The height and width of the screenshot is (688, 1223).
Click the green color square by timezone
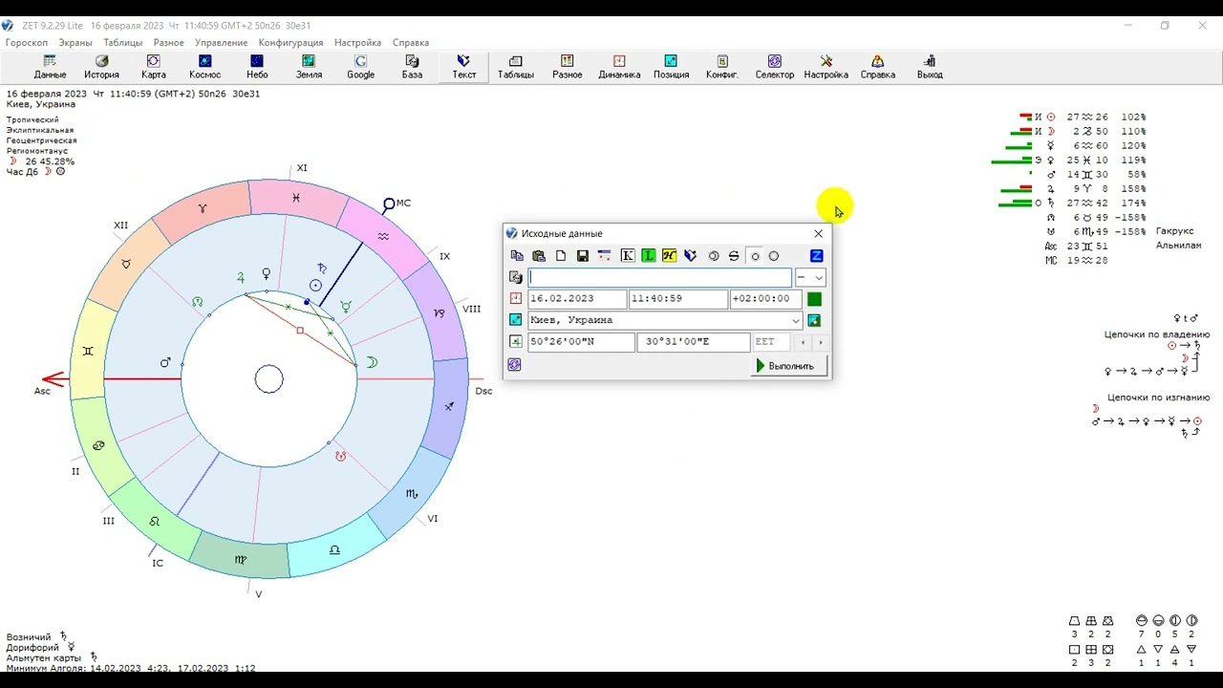click(814, 299)
